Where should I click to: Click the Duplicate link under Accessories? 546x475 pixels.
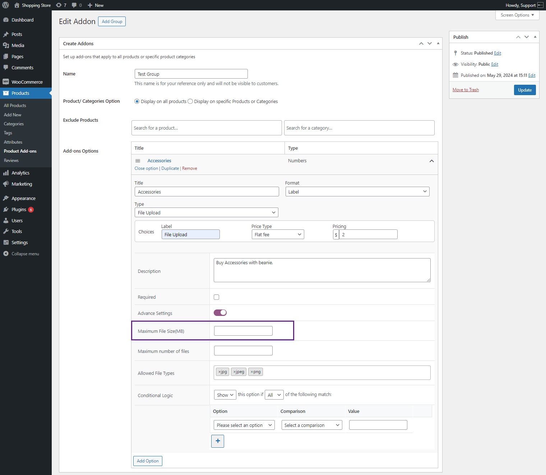click(170, 168)
